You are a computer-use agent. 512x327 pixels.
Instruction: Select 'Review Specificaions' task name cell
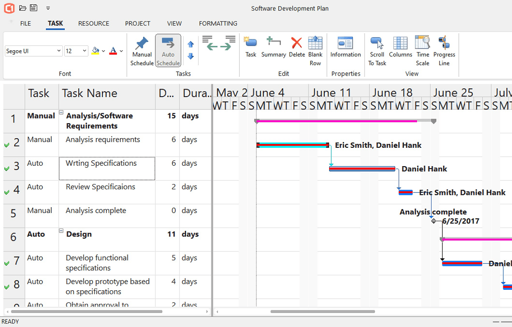click(107, 192)
